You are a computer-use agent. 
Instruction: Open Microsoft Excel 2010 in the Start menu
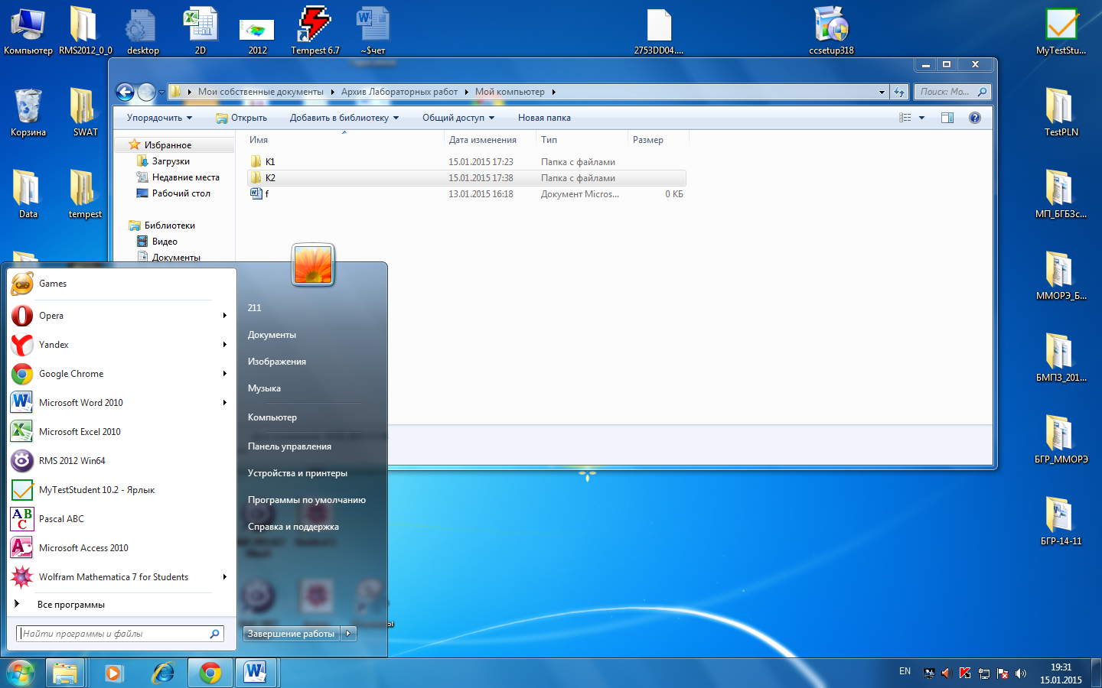pyautogui.click(x=121, y=432)
